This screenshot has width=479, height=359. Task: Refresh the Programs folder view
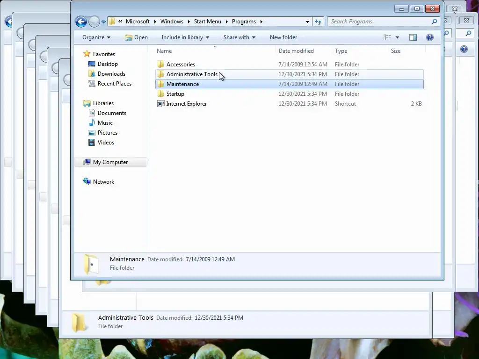click(x=318, y=22)
